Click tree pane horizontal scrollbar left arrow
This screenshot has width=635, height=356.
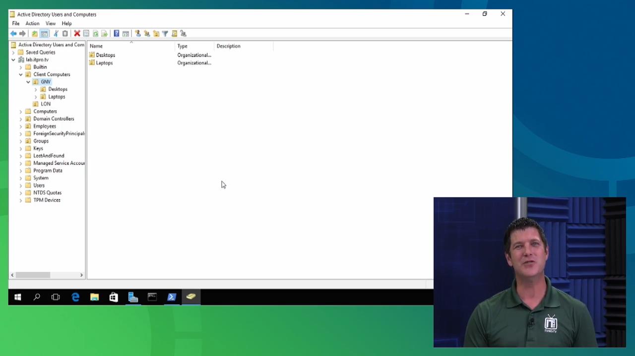point(12,275)
